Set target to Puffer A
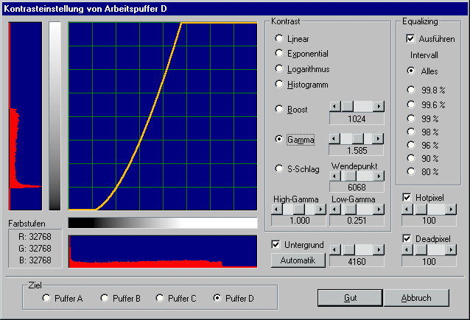470x320 pixels. (x=47, y=298)
